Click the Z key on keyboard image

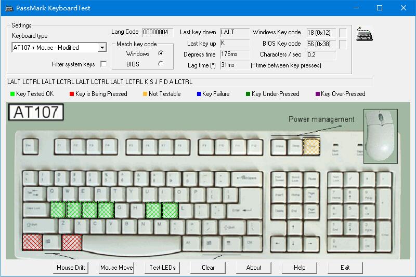click(66, 226)
